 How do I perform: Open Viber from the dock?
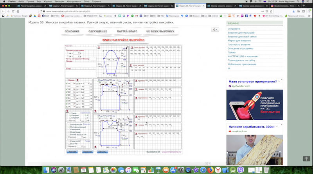[x=240, y=170]
